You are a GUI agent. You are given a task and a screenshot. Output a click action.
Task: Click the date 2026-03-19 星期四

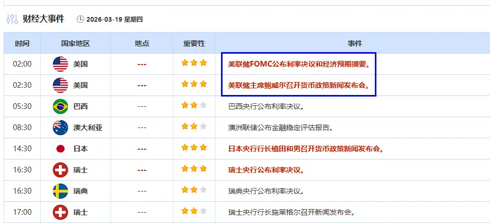coord(115,20)
